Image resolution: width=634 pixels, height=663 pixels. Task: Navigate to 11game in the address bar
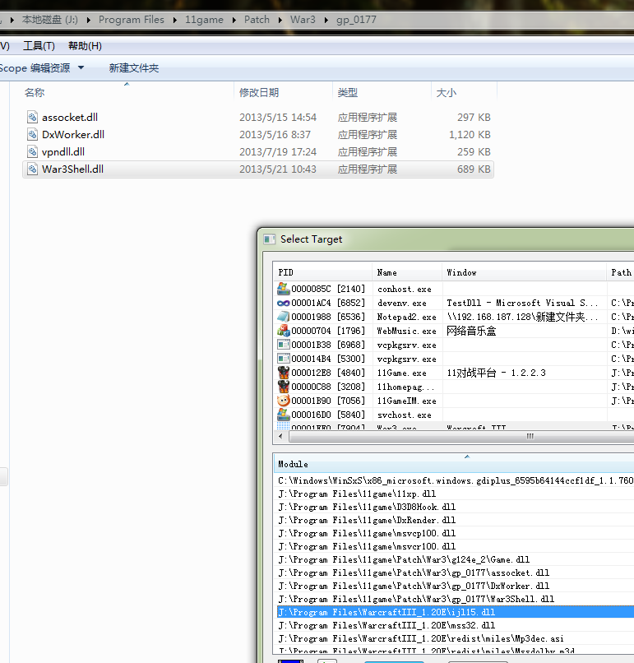(x=204, y=20)
